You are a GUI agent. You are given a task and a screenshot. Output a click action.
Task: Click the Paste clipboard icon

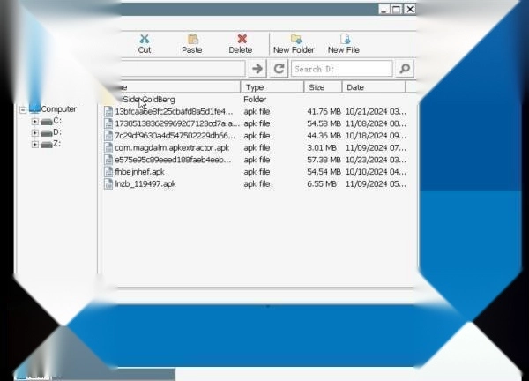tap(192, 40)
